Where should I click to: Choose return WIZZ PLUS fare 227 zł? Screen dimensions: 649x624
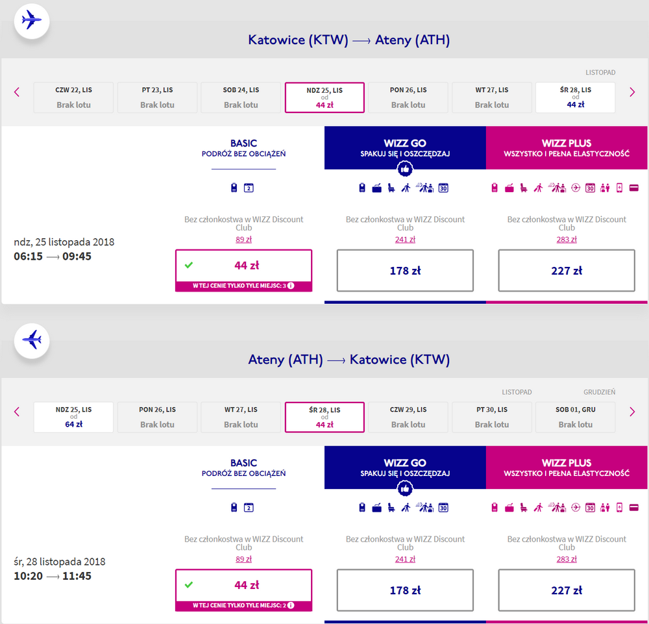coord(566,590)
